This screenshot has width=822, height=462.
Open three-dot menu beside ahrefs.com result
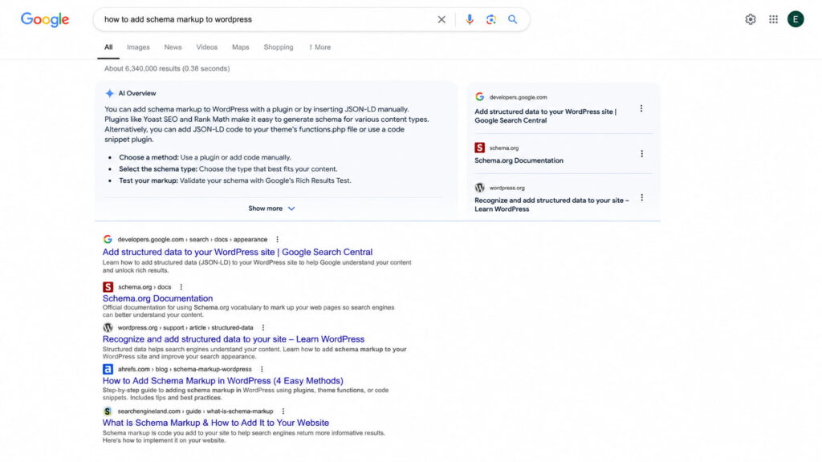tap(262, 369)
